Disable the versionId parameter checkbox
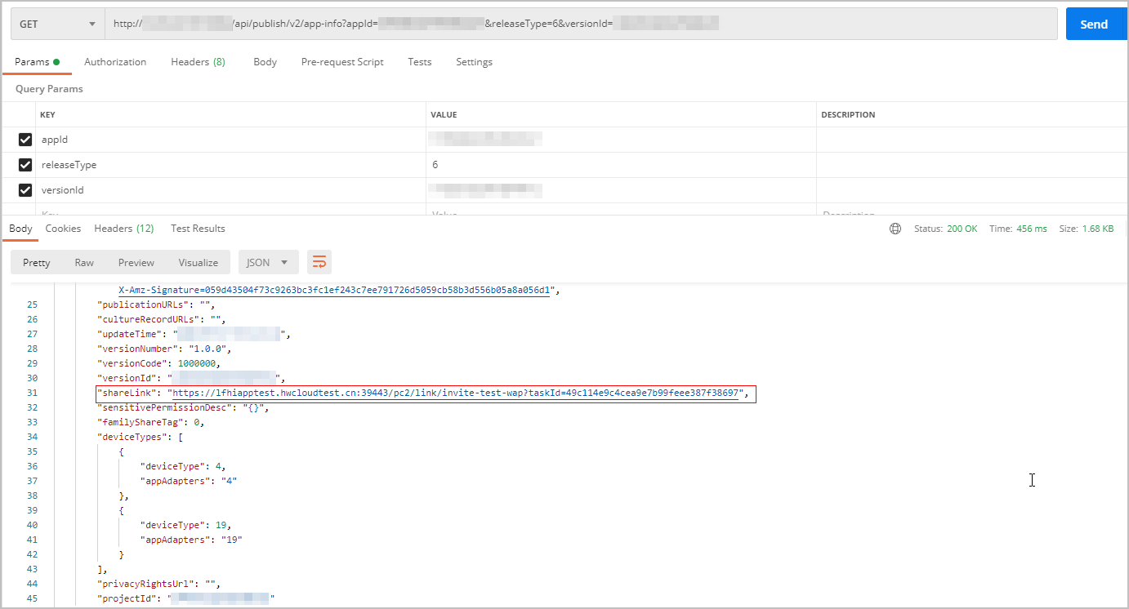Screen dimensions: 1129x609 coord(25,190)
